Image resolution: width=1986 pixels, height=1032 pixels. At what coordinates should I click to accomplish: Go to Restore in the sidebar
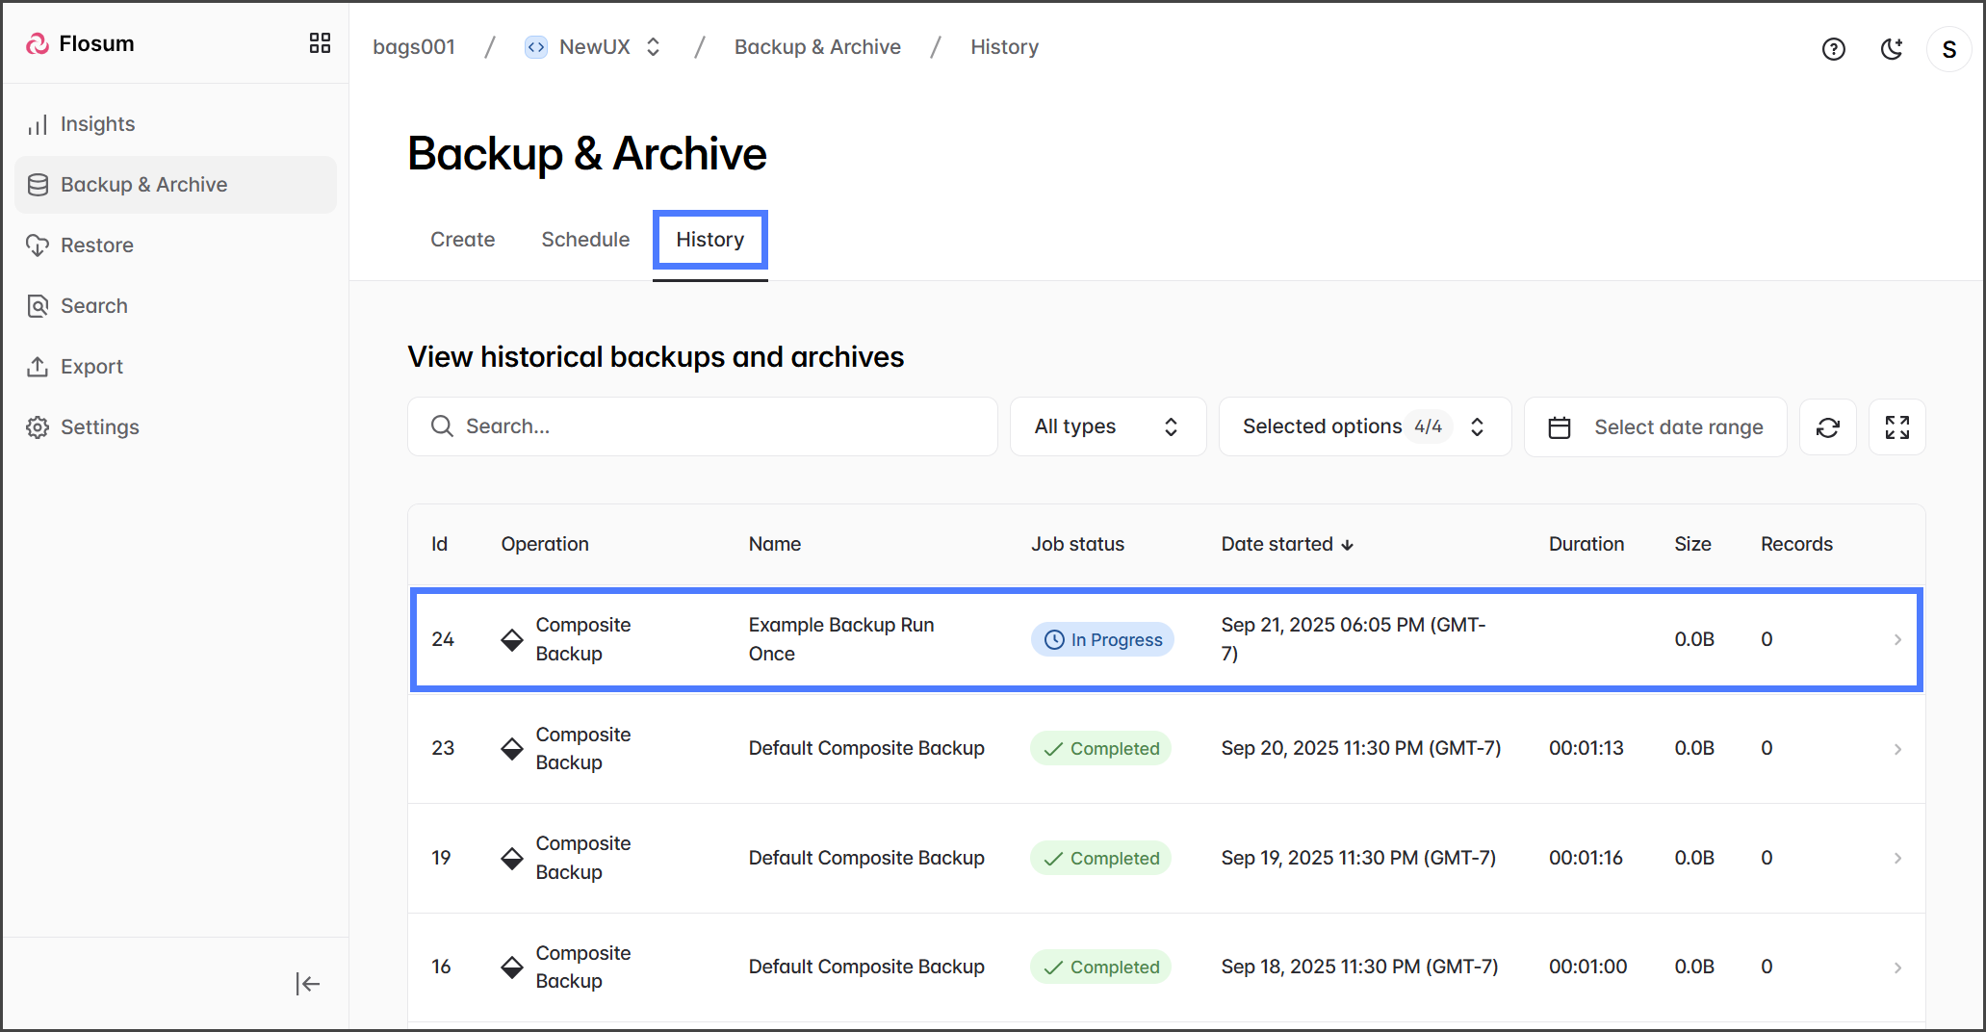[96, 245]
